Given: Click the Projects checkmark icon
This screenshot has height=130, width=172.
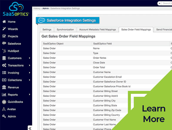Looking at the screenshot, I should click(4, 36).
